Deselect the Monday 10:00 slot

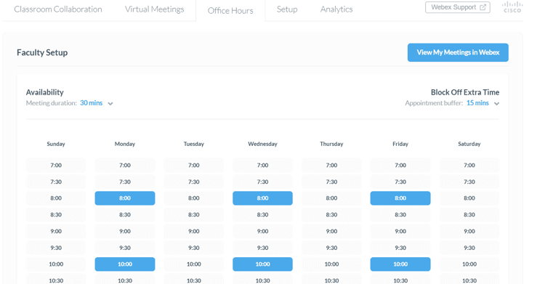pos(125,264)
